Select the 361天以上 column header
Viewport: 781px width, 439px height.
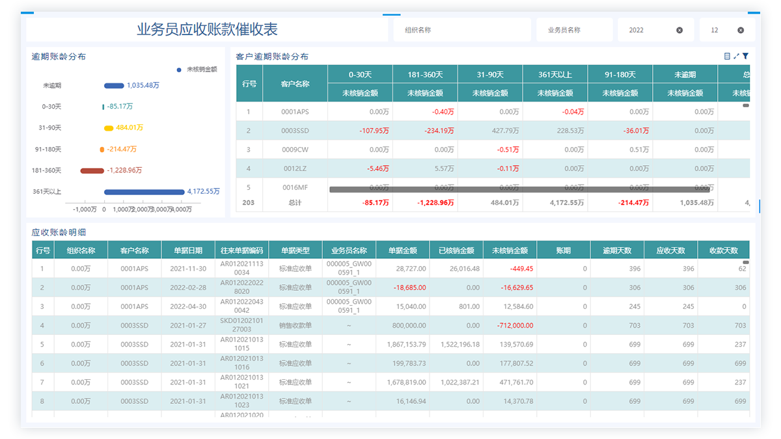pos(555,75)
